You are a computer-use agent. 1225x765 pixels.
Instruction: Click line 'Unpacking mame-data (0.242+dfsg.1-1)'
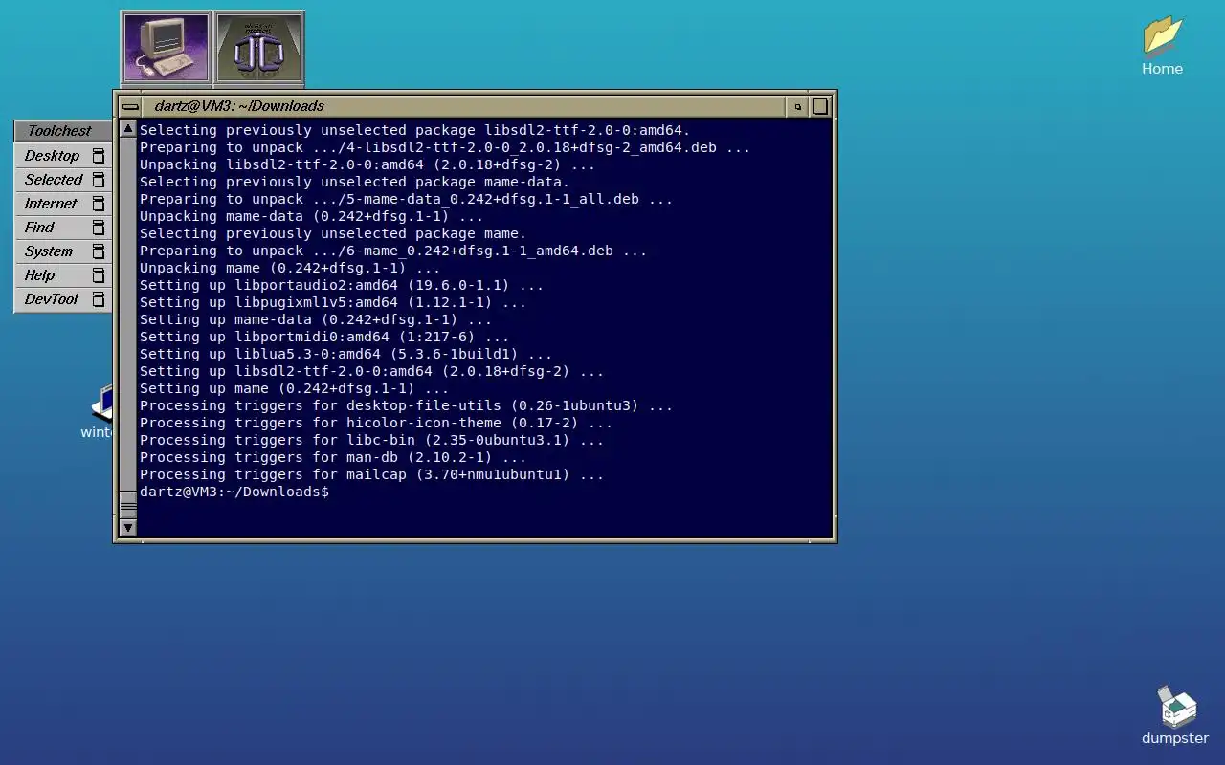tap(311, 216)
